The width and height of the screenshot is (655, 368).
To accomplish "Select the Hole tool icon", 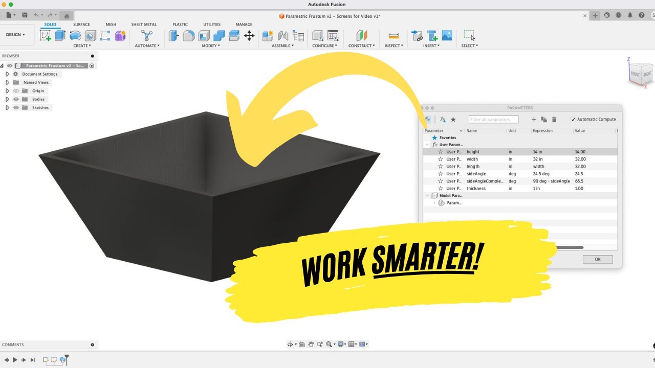I will tap(90, 36).
